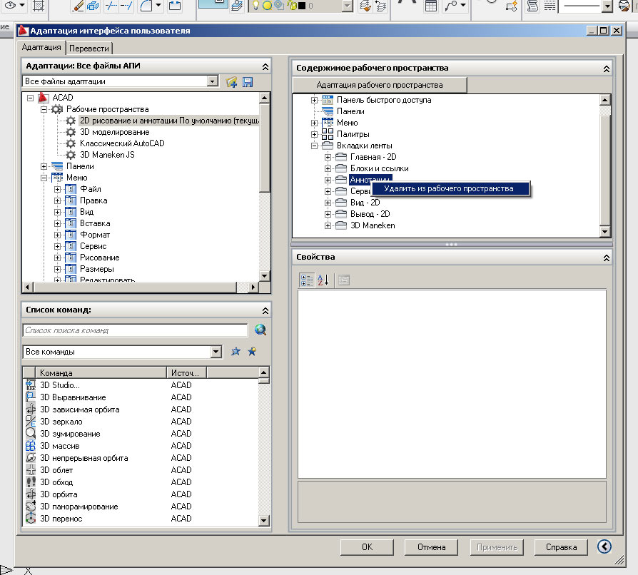
Task: Click the categorized view icon in Свойства
Action: tap(306, 280)
